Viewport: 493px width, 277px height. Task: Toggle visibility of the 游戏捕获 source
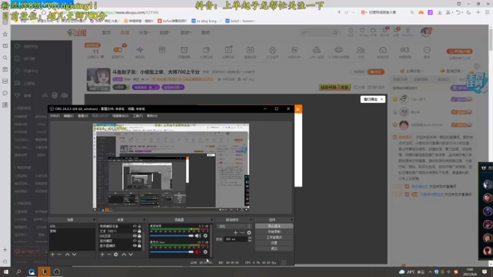134,241
